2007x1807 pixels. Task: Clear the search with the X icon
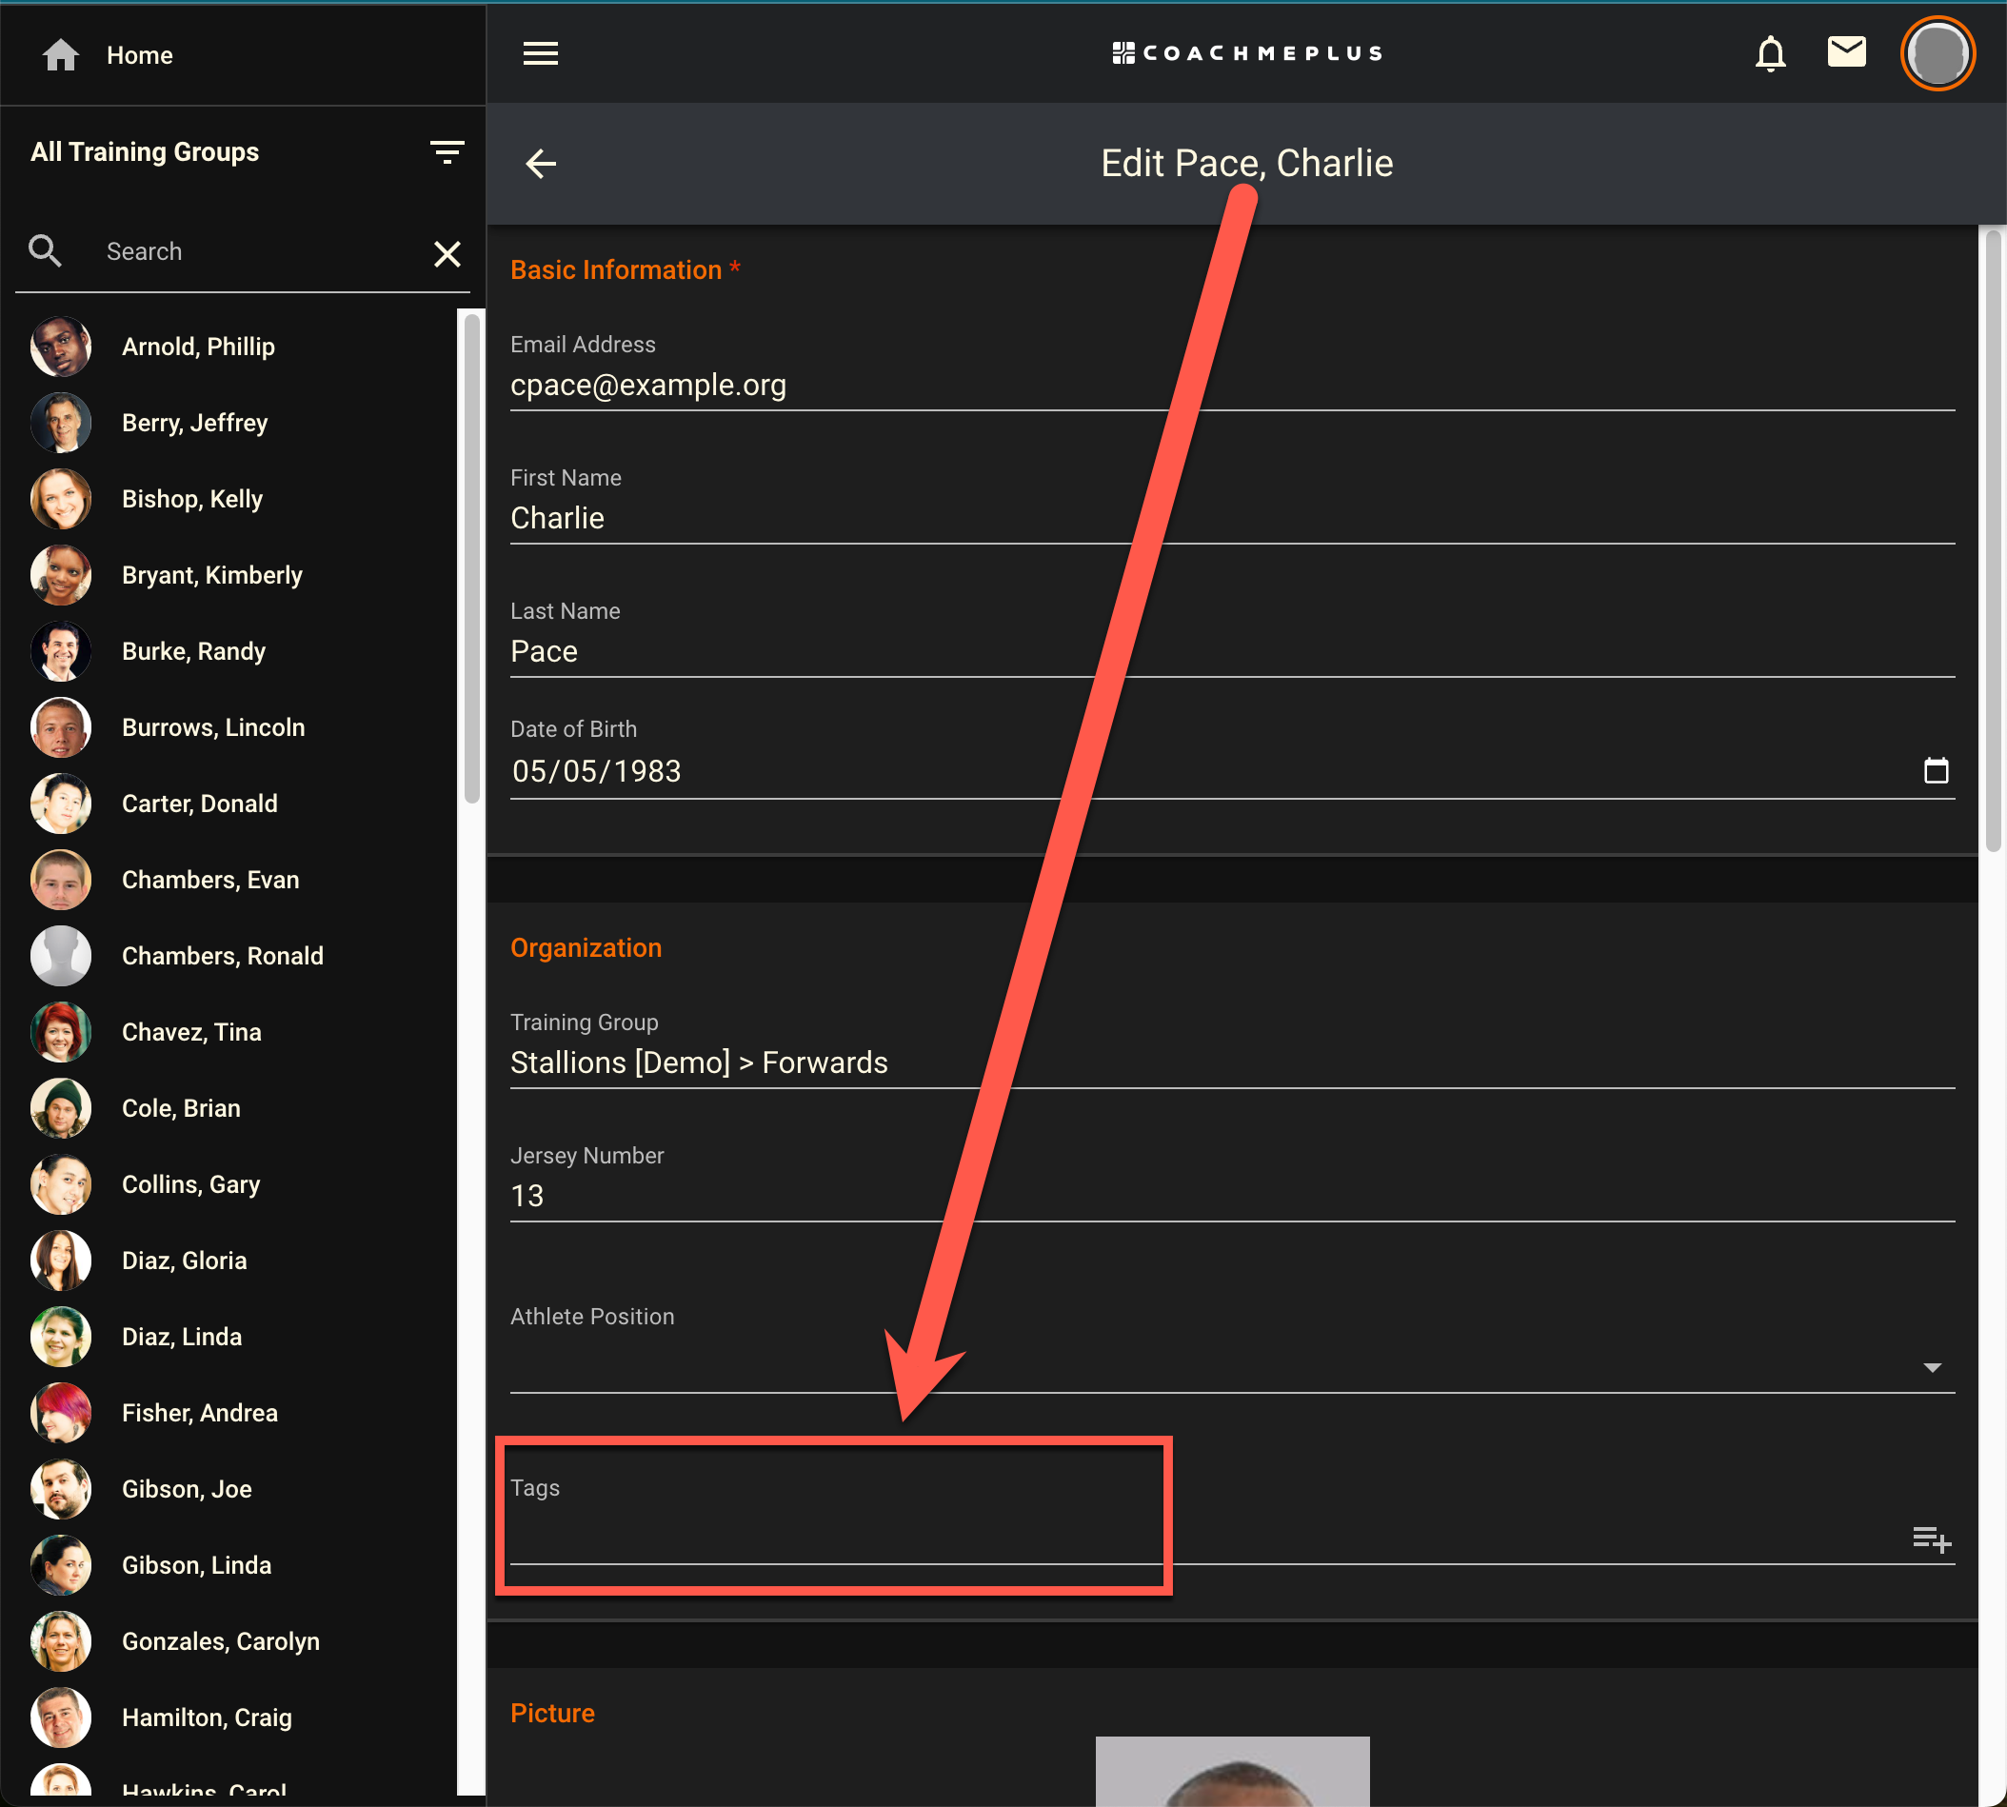pyautogui.click(x=447, y=254)
